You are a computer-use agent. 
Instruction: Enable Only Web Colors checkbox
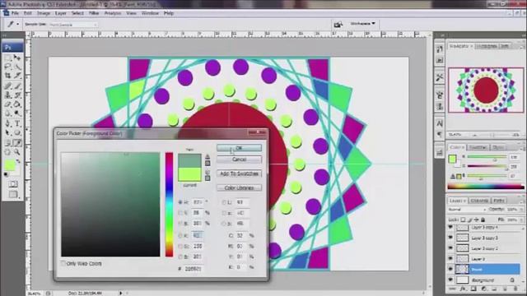point(63,263)
